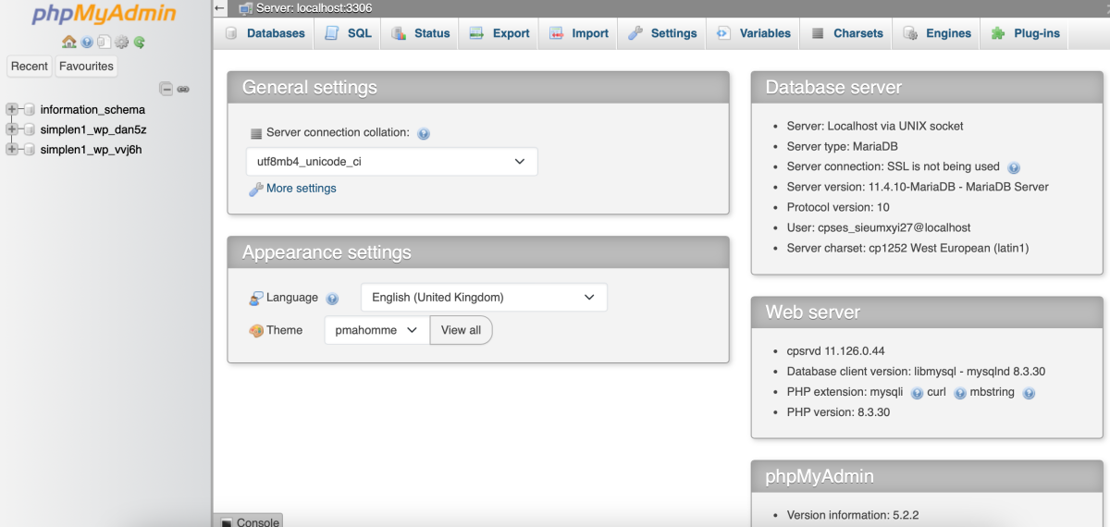Open the Plug-ins tab
The width and height of the screenshot is (1110, 527).
coord(1025,33)
